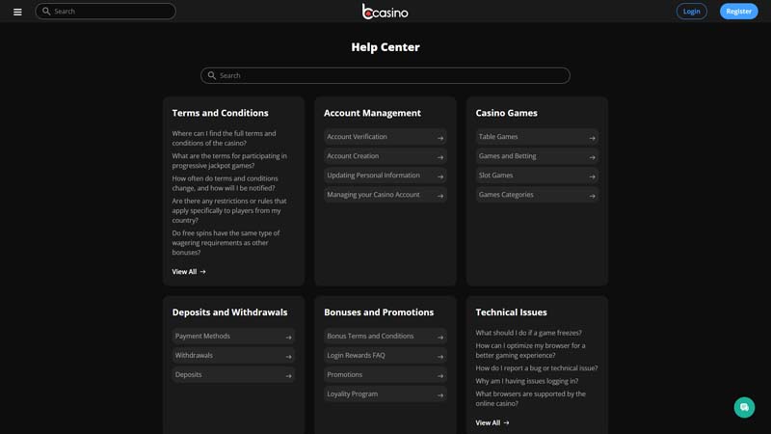This screenshot has width=771, height=434.
Task: Open Games Categories topic
Action: tap(537, 195)
